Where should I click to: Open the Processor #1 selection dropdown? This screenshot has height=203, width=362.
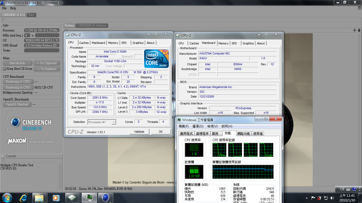(x=114, y=122)
